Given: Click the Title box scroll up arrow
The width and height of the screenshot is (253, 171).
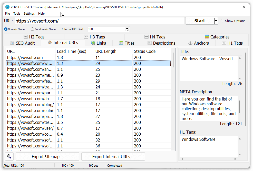Looking at the screenshot, I should coord(240,58).
